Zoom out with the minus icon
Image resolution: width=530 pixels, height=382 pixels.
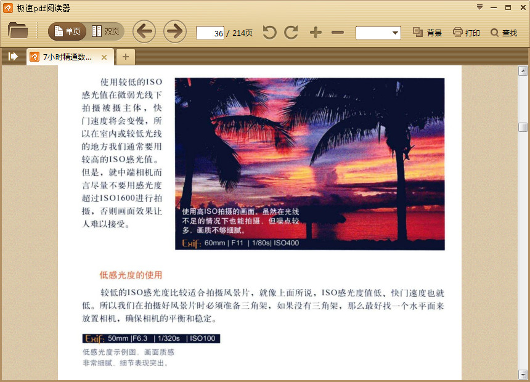[x=338, y=33]
